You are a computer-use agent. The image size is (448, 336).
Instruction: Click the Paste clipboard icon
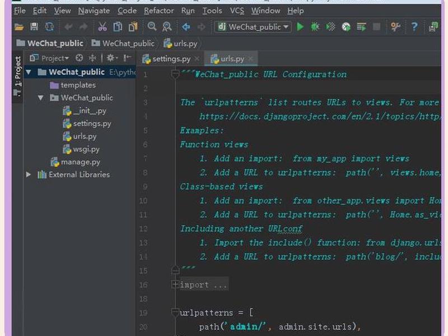click(x=133, y=26)
